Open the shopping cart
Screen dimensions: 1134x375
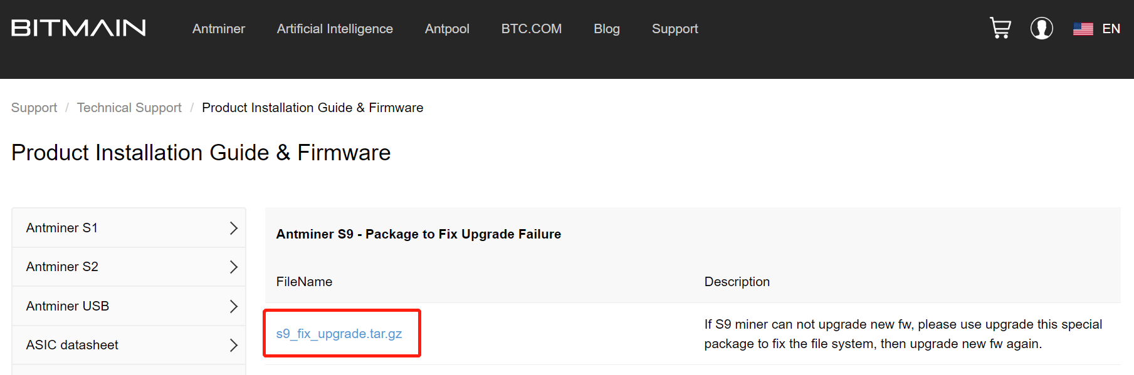click(x=1000, y=28)
